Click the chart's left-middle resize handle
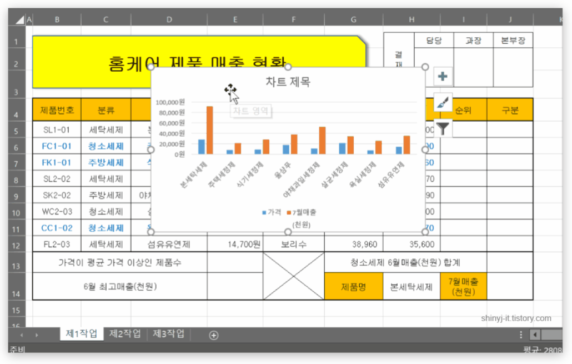This screenshot has height=364, width=572. click(x=151, y=149)
